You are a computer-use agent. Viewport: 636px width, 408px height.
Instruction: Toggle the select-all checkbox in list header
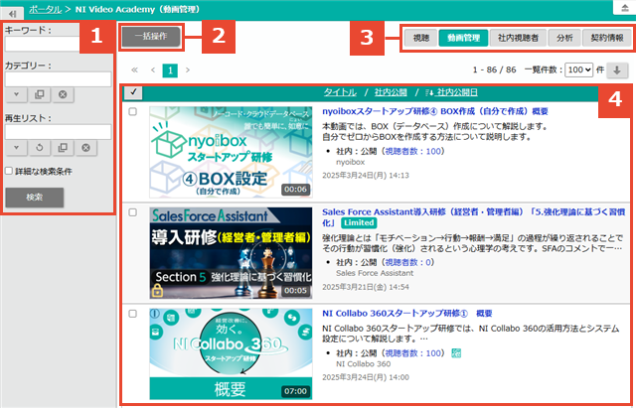(x=133, y=92)
